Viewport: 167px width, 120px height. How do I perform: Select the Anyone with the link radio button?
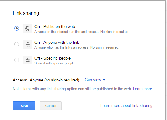point(17,44)
